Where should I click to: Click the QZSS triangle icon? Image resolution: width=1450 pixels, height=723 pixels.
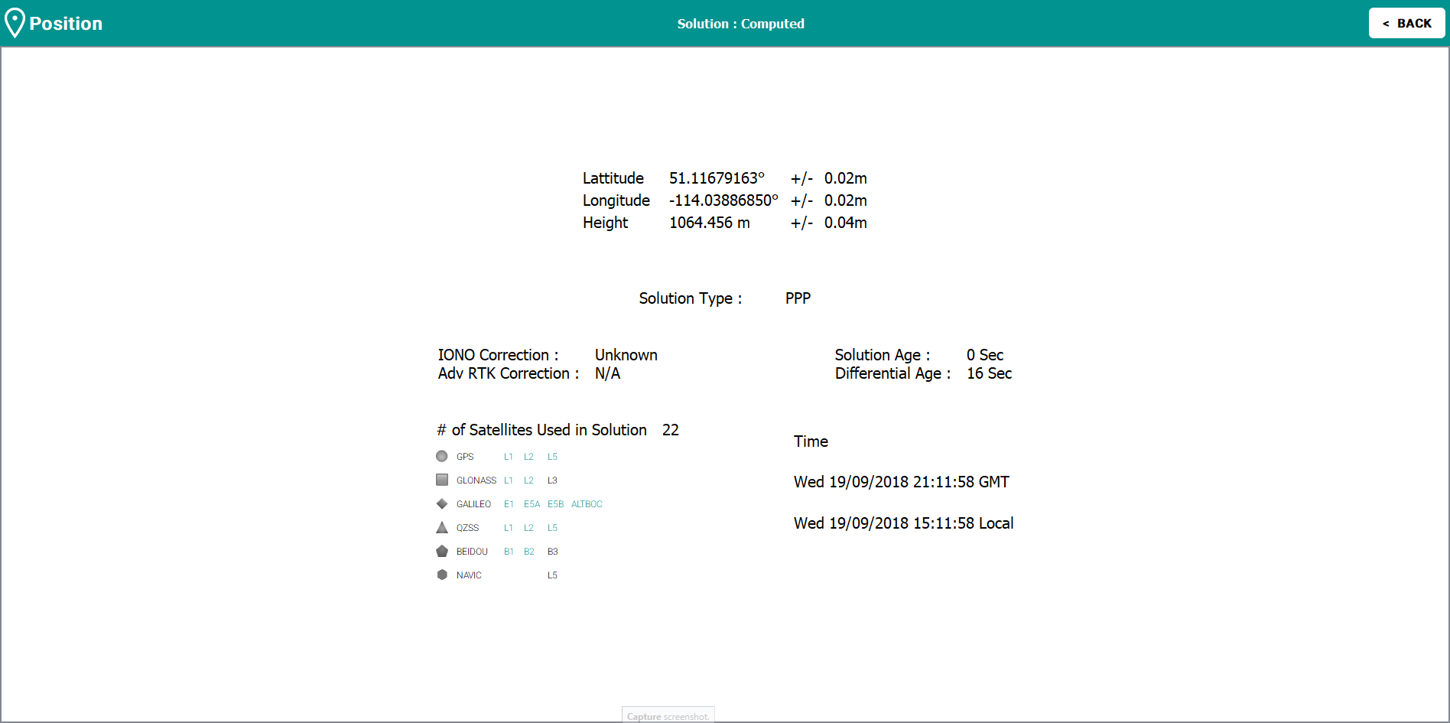coord(442,528)
